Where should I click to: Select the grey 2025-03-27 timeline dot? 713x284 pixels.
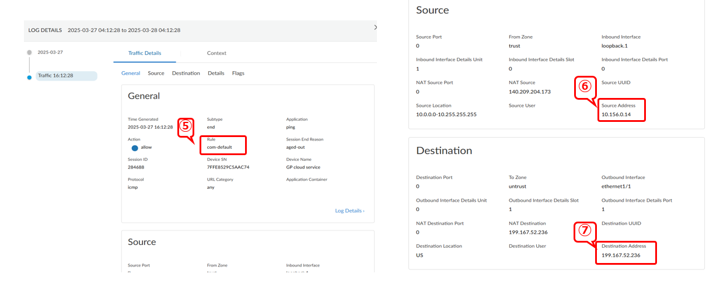[x=29, y=52]
